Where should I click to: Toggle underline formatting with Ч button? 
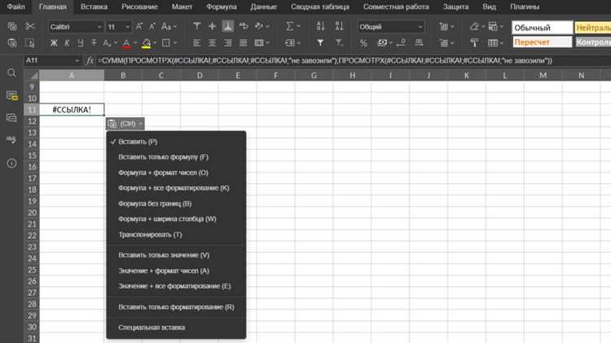81,43
